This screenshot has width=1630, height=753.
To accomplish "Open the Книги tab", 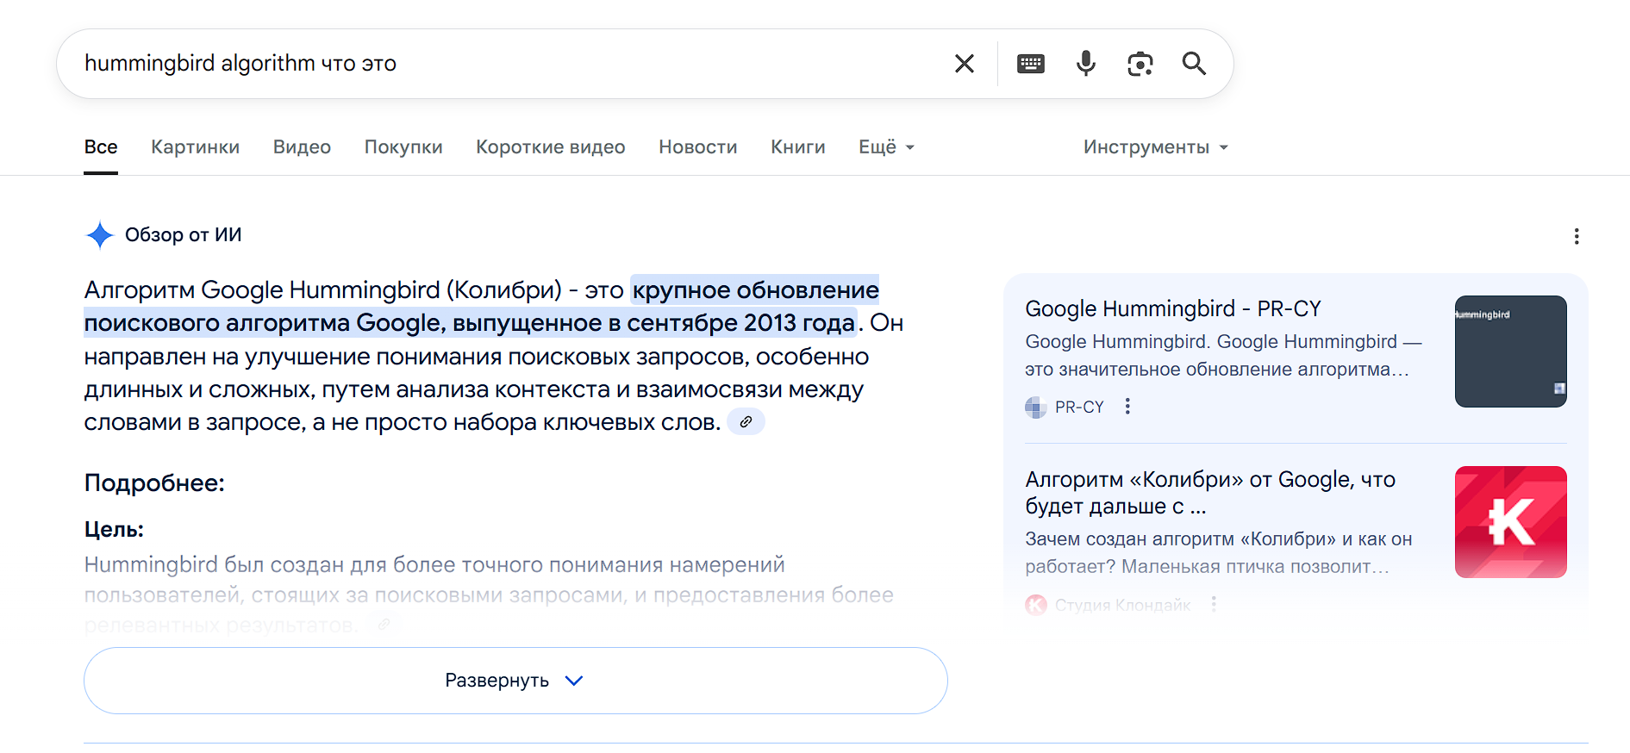I will click(798, 147).
